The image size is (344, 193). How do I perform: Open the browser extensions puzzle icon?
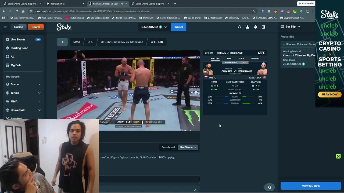pos(308,11)
